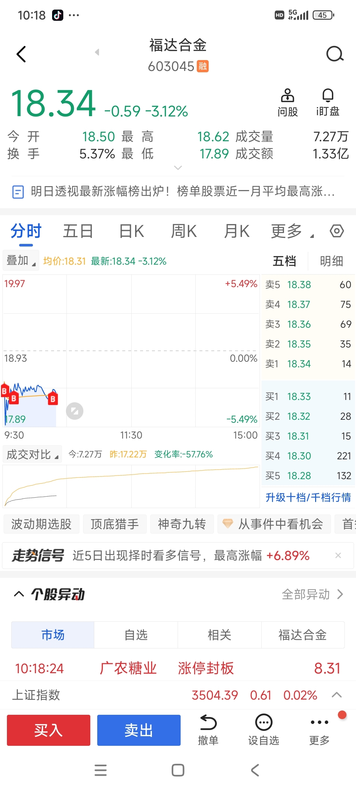
Task: Switch to the 分时 chart tab
Action: tap(26, 231)
